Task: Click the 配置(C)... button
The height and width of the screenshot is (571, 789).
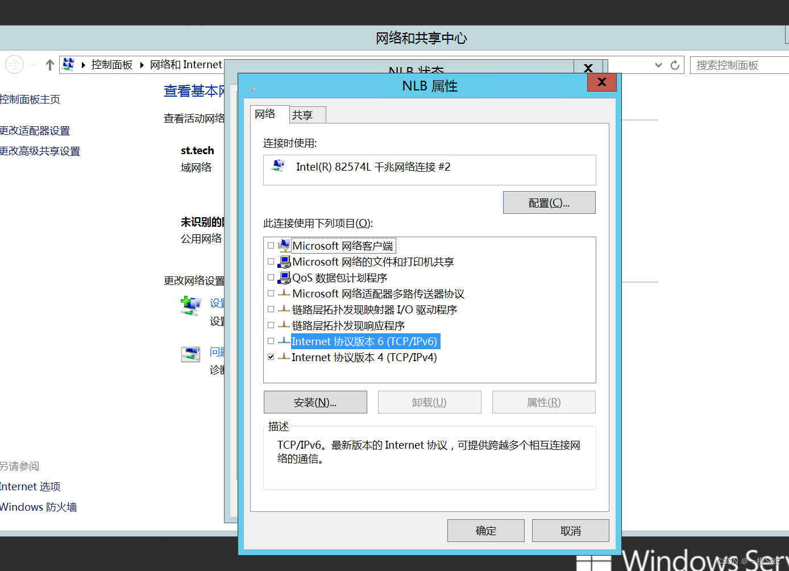Action: coord(549,202)
